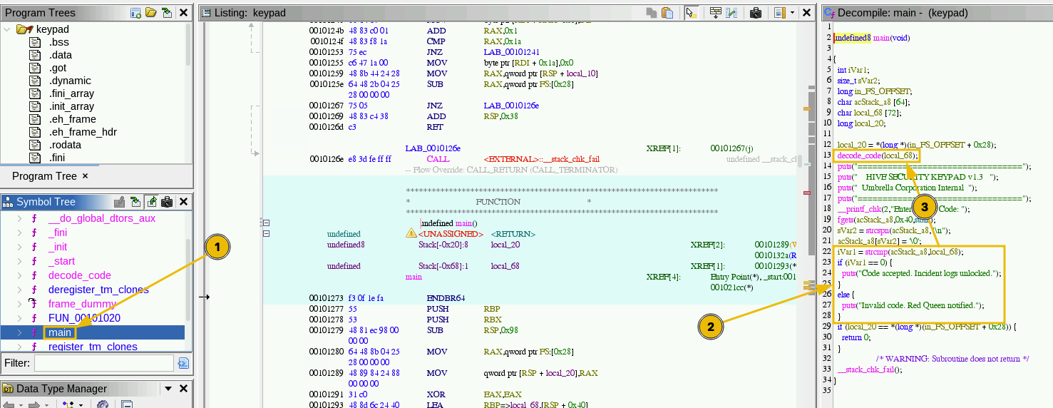Select the .eh_frame_hdr section
This screenshot has height=408, width=1053.
(83, 132)
